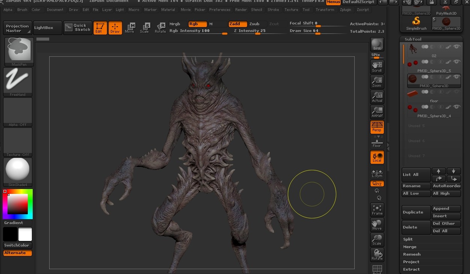This screenshot has width=470, height=274.
Task: Select the Move transform mode
Action: 130,28
